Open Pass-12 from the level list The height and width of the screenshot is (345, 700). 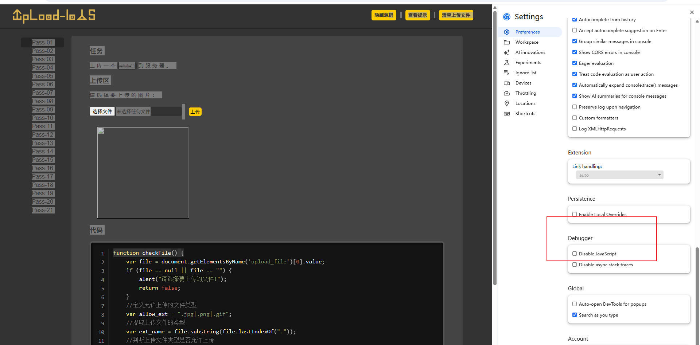[43, 135]
